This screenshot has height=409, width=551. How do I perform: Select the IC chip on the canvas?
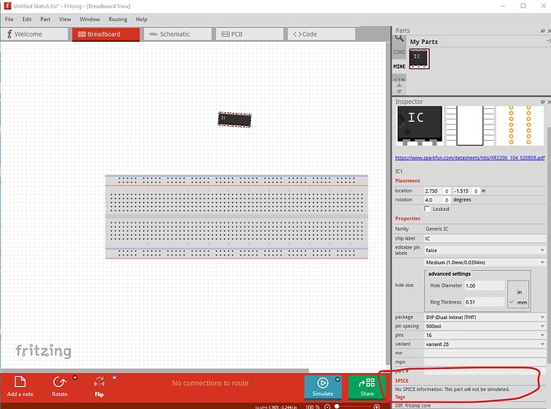click(x=234, y=119)
